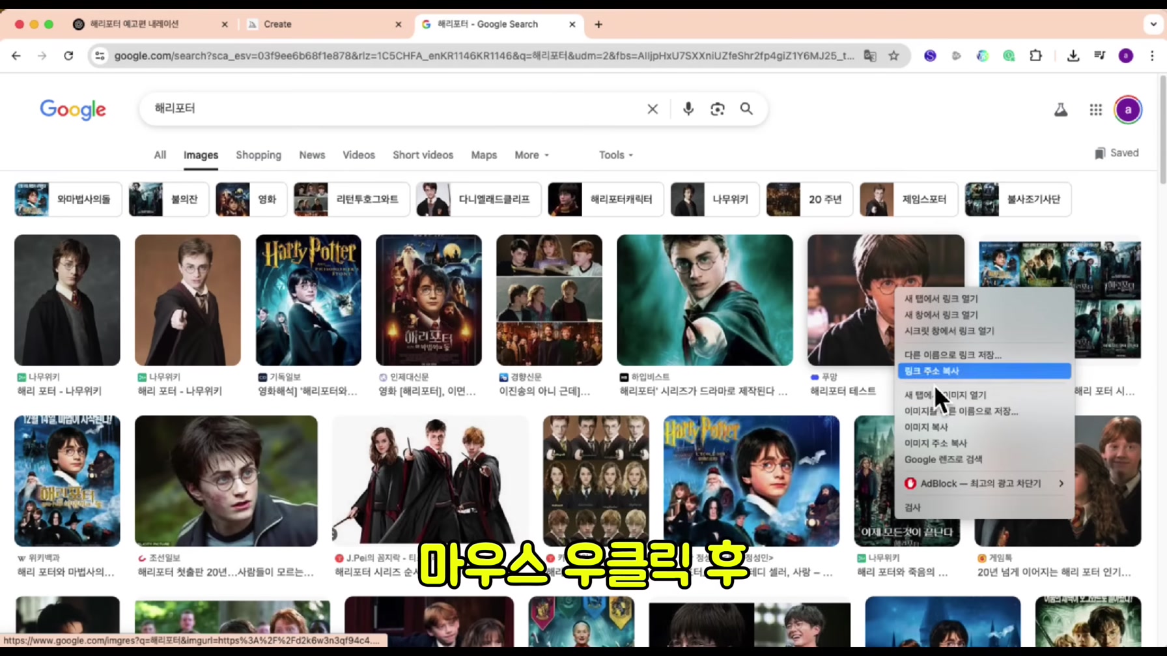Viewport: 1167px width, 656px height.
Task: Filter by 불사조기사단 chip
Action: [x=1018, y=199]
